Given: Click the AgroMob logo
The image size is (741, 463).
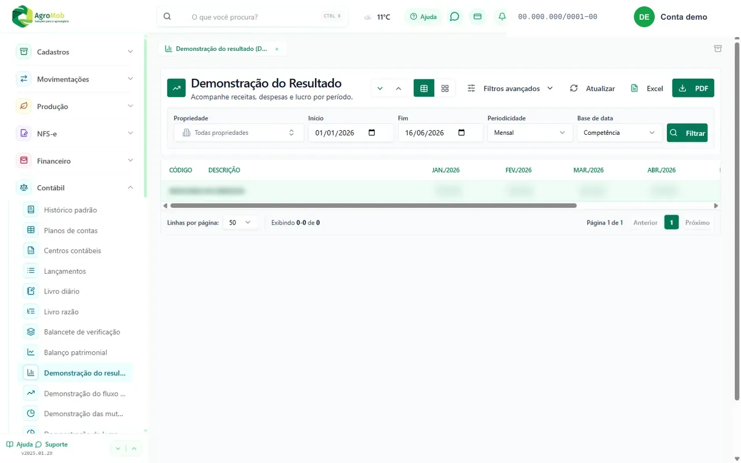Looking at the screenshot, I should (x=41, y=16).
